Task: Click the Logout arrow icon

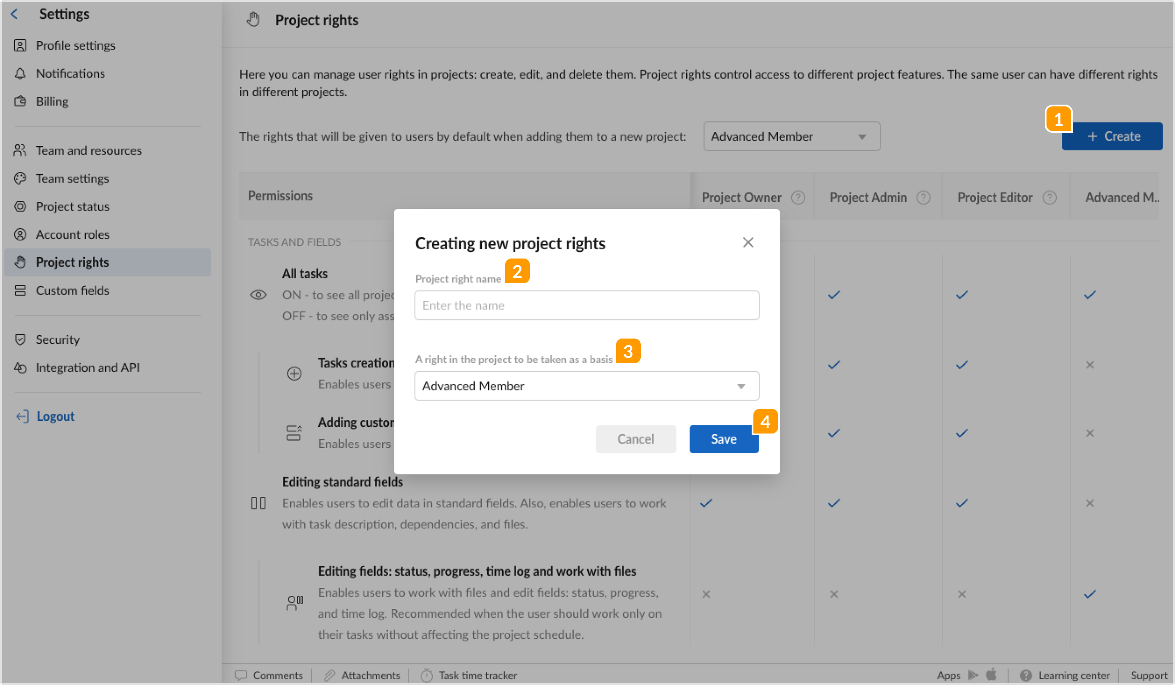Action: [22, 416]
